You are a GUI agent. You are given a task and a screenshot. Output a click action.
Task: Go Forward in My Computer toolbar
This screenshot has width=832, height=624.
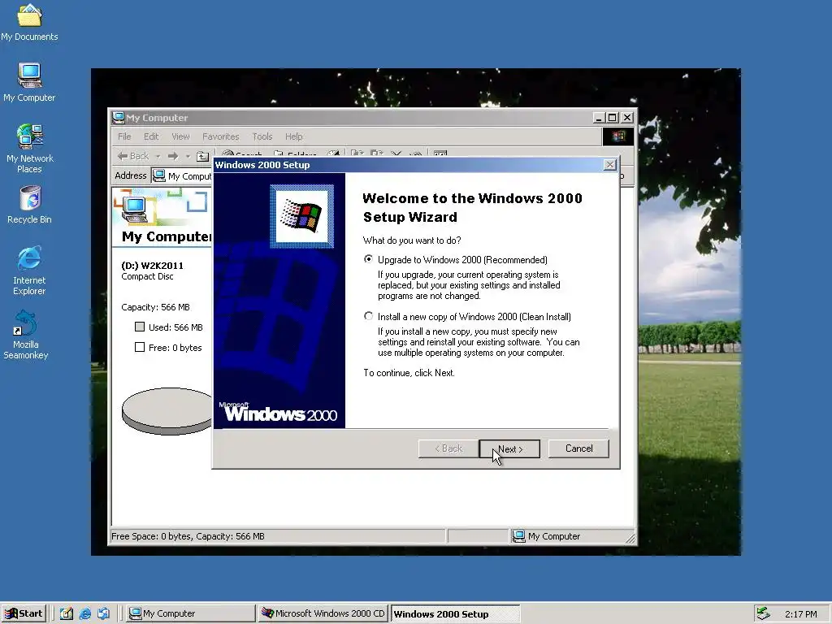coord(173,156)
